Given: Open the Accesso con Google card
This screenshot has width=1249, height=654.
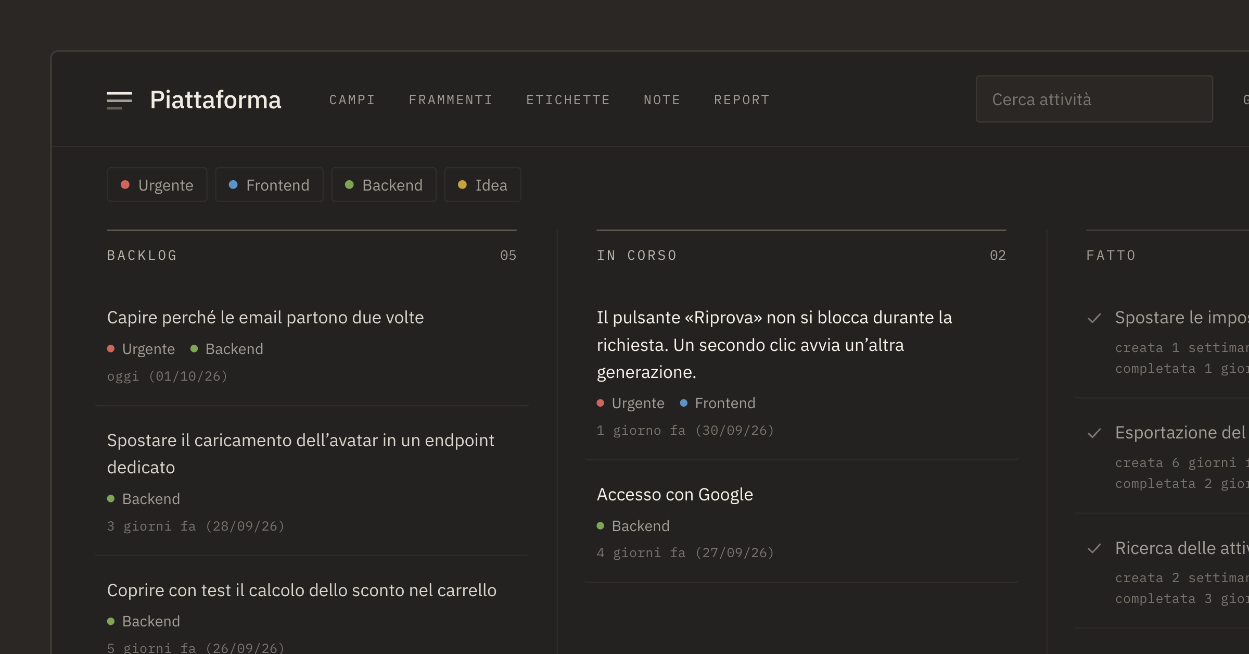Looking at the screenshot, I should (801, 522).
